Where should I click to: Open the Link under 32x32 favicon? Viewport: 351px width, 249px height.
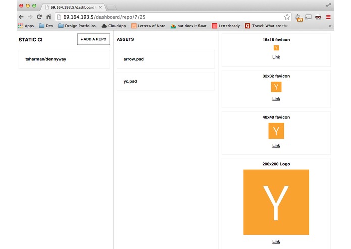[276, 99]
